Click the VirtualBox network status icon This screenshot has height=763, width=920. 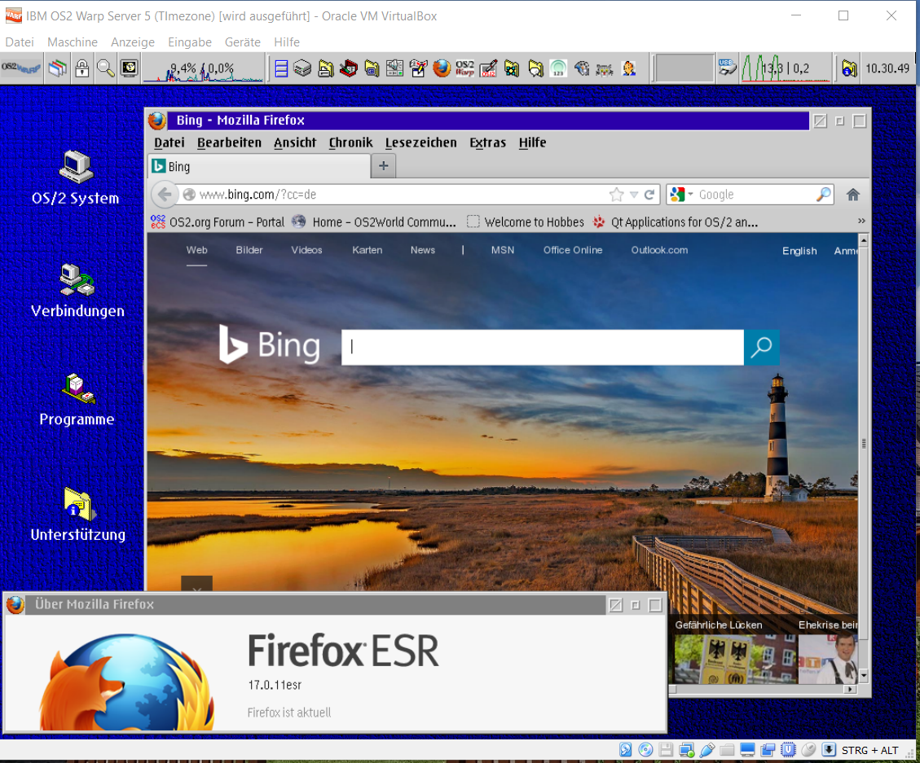(x=686, y=750)
